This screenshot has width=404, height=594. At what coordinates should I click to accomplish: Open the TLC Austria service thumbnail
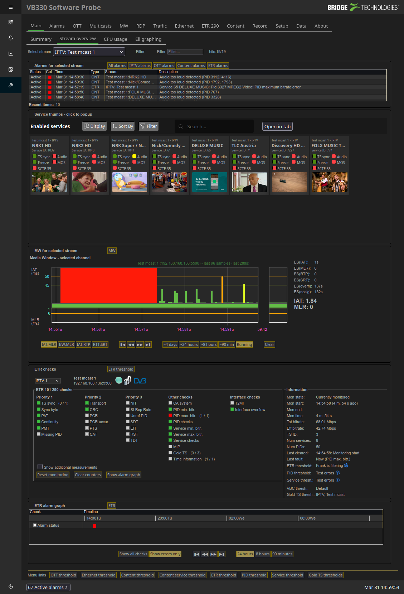pyautogui.click(x=249, y=182)
